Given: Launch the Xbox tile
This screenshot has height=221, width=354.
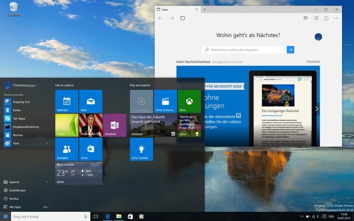Looking at the screenshot, I should pos(189,101).
